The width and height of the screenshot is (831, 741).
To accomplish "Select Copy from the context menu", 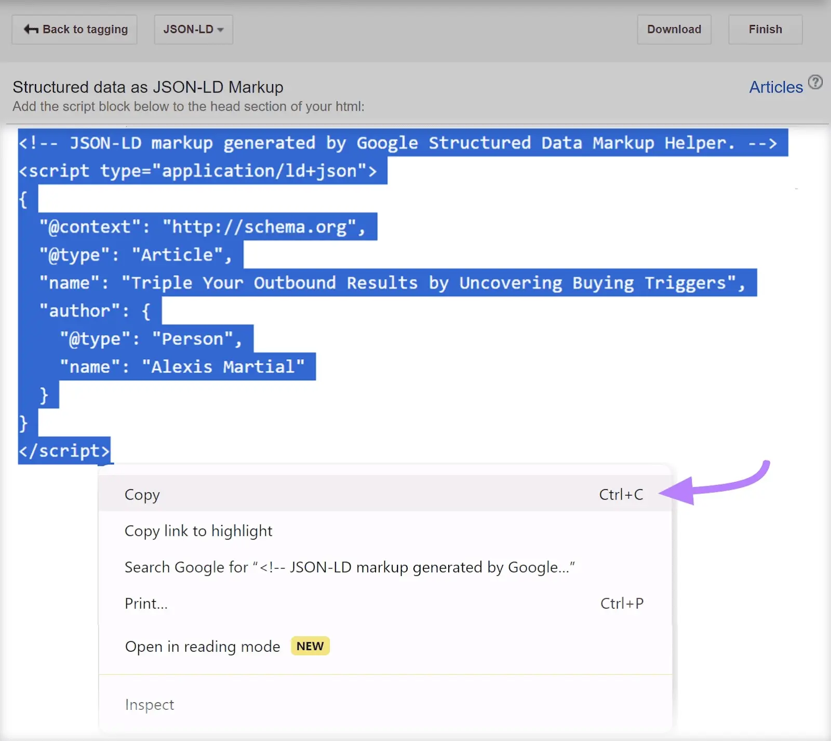I will (x=142, y=494).
